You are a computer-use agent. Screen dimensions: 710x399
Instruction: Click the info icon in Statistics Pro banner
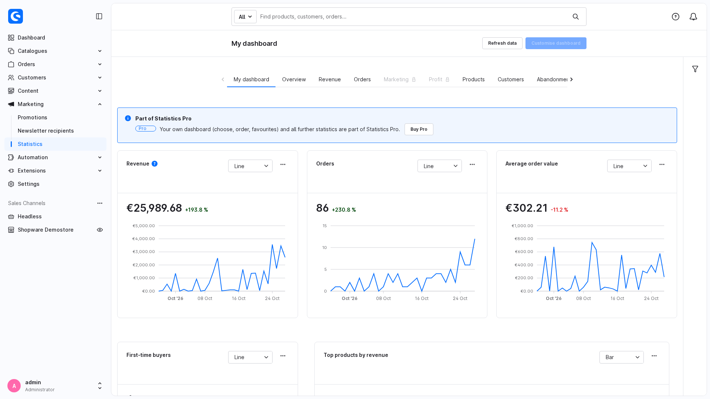pos(128,118)
